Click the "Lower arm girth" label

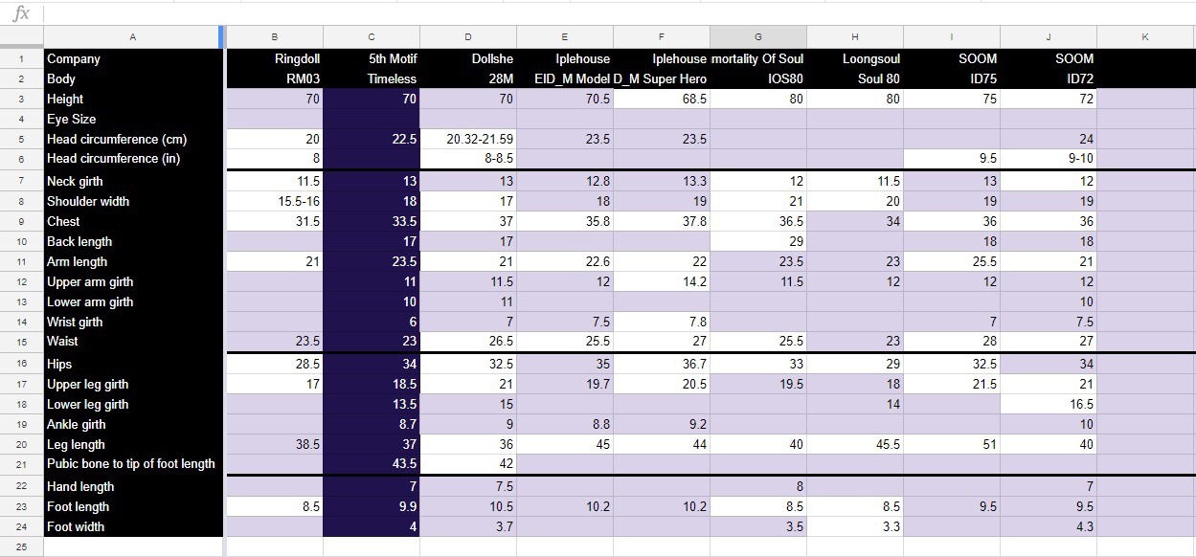click(x=133, y=301)
